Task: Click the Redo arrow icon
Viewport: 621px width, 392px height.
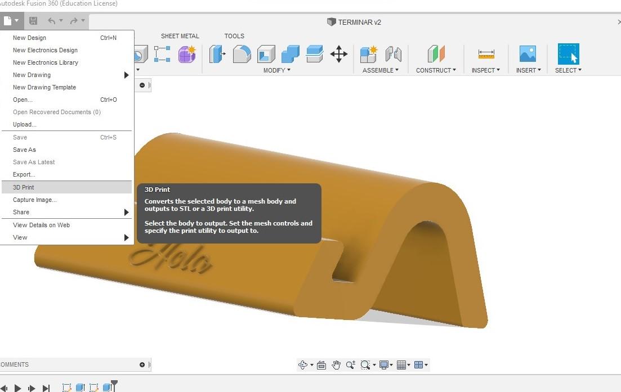Action: (74, 21)
